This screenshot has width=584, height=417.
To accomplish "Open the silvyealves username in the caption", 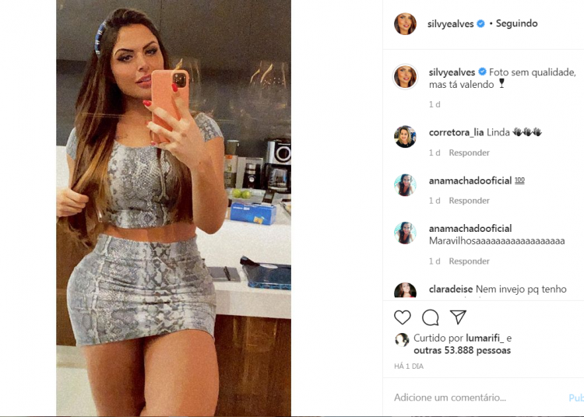I will (452, 72).
